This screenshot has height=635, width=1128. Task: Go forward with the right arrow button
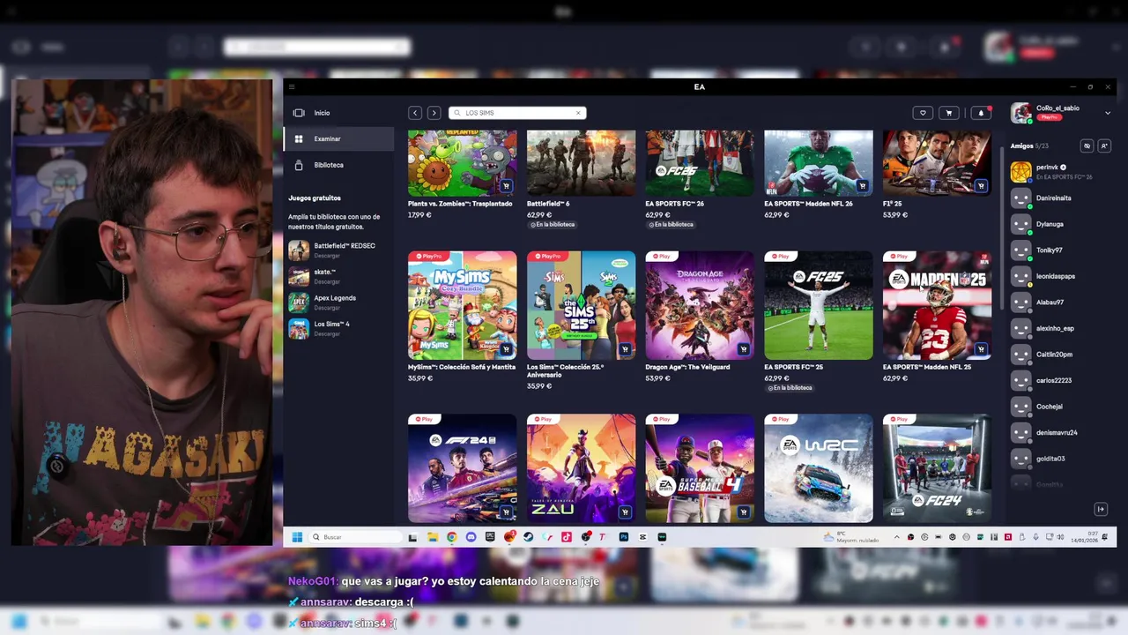click(x=434, y=113)
